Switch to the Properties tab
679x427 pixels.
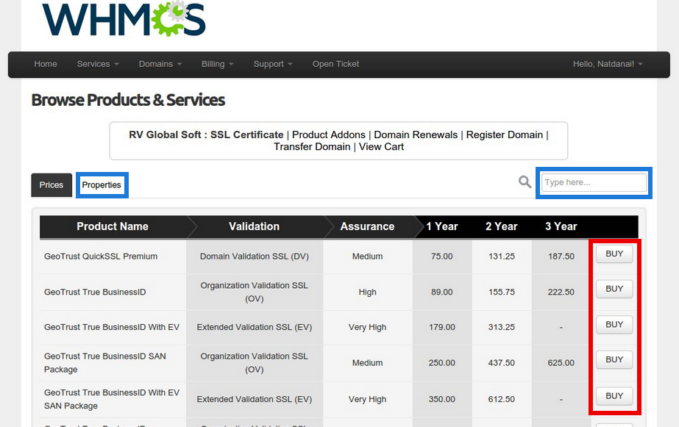tap(102, 185)
